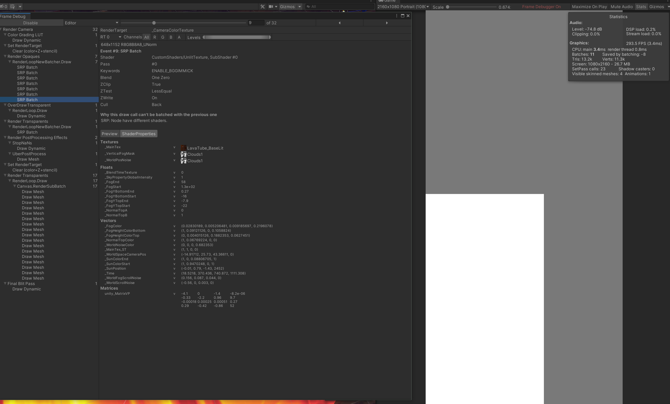Viewport: 670px width, 404px height.
Task: Collapse the Render Opaques tree node
Action: coord(5,57)
